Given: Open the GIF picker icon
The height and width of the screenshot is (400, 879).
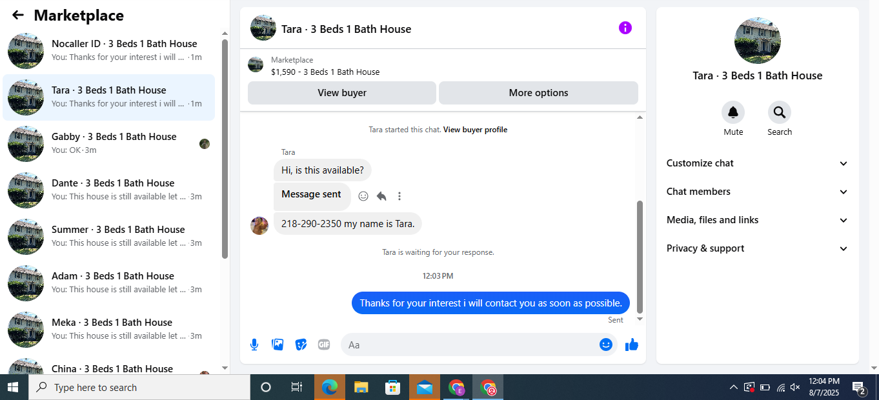Looking at the screenshot, I should 324,345.
